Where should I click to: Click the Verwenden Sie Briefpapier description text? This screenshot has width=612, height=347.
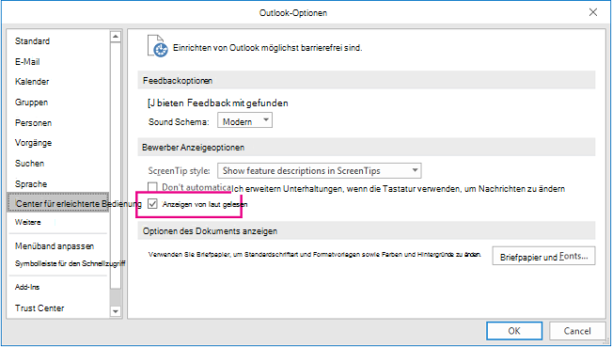(x=315, y=255)
